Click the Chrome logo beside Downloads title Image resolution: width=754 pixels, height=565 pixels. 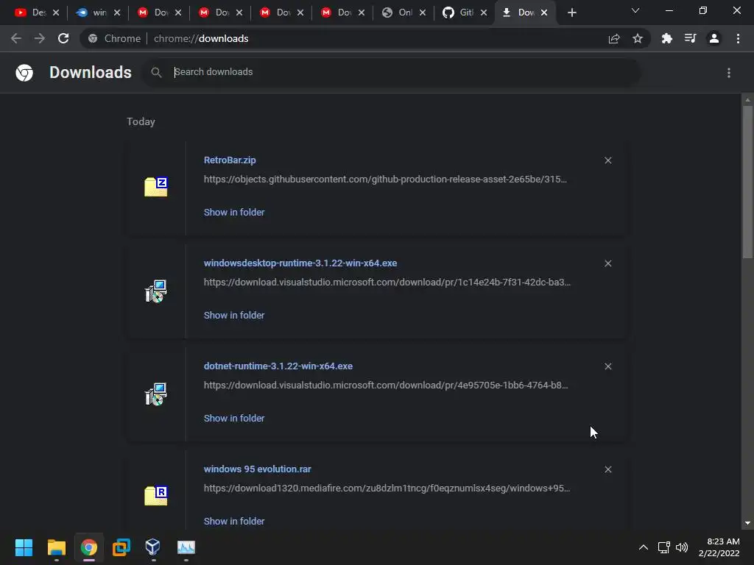coord(24,73)
